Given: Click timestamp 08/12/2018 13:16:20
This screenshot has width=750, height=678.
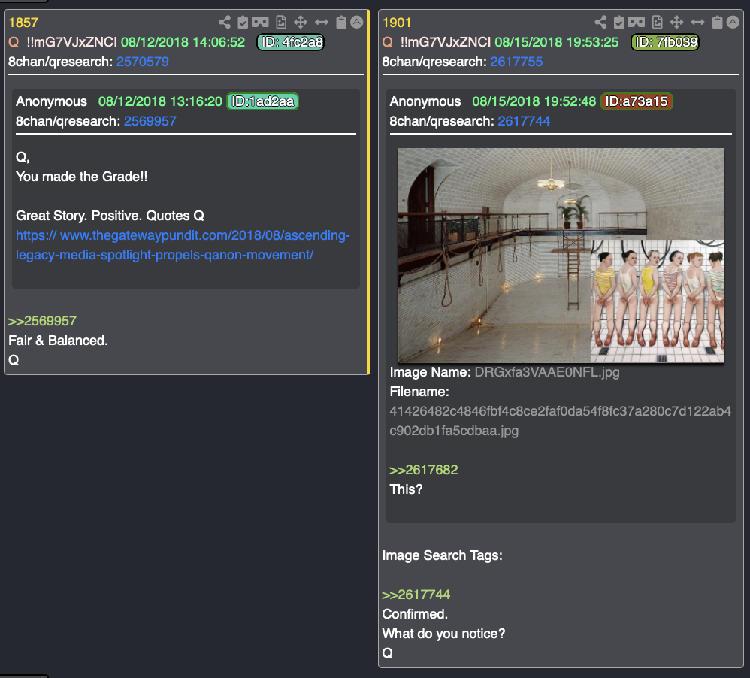Looking at the screenshot, I should pos(160,101).
